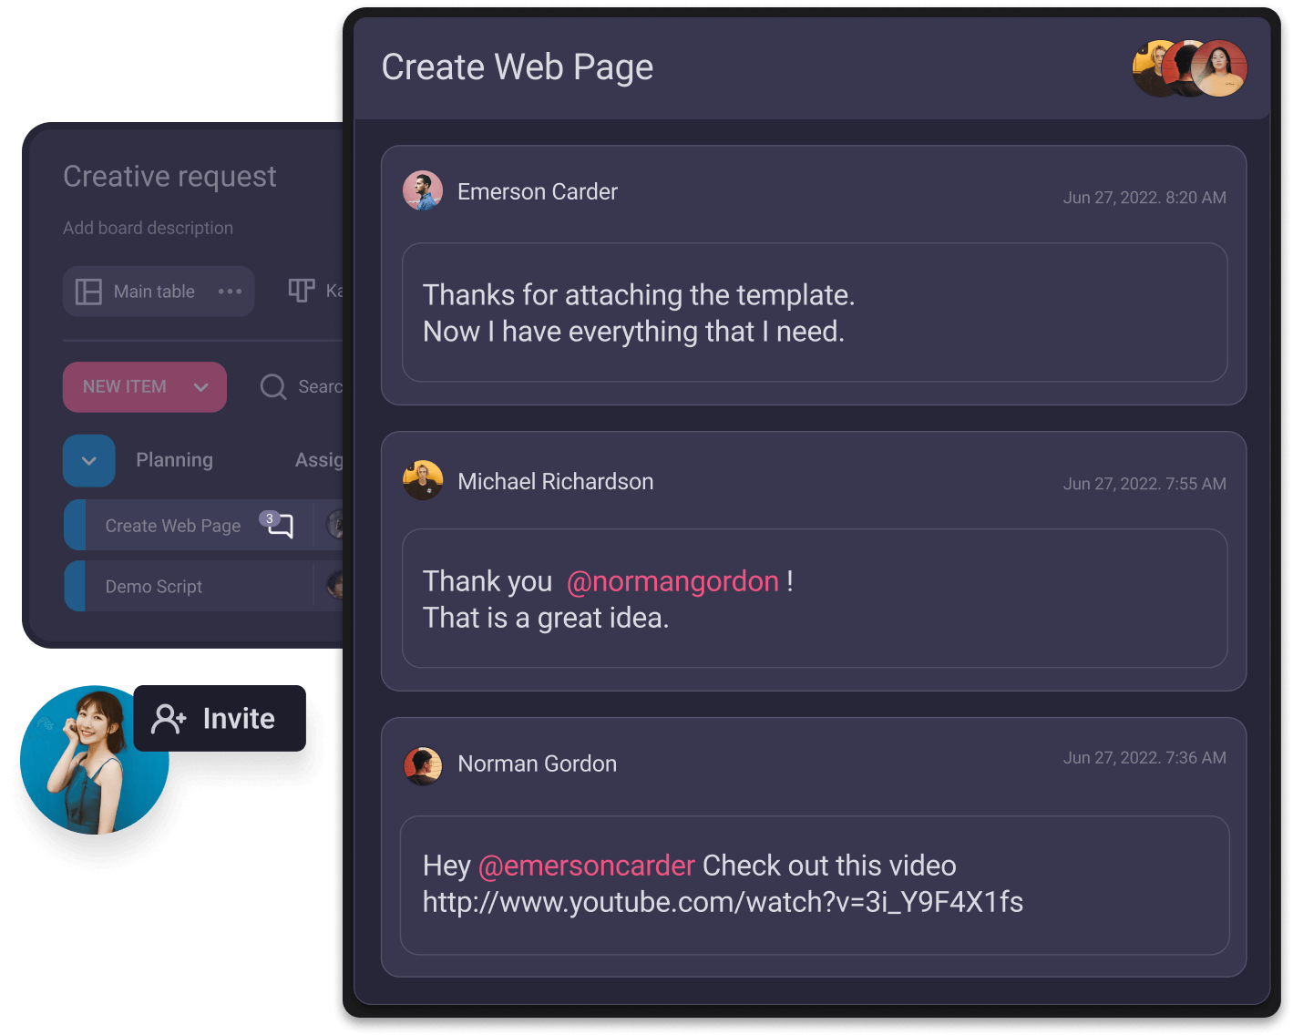Click Norman Gordon's avatar
The image size is (1293, 1035).
[x=423, y=765]
